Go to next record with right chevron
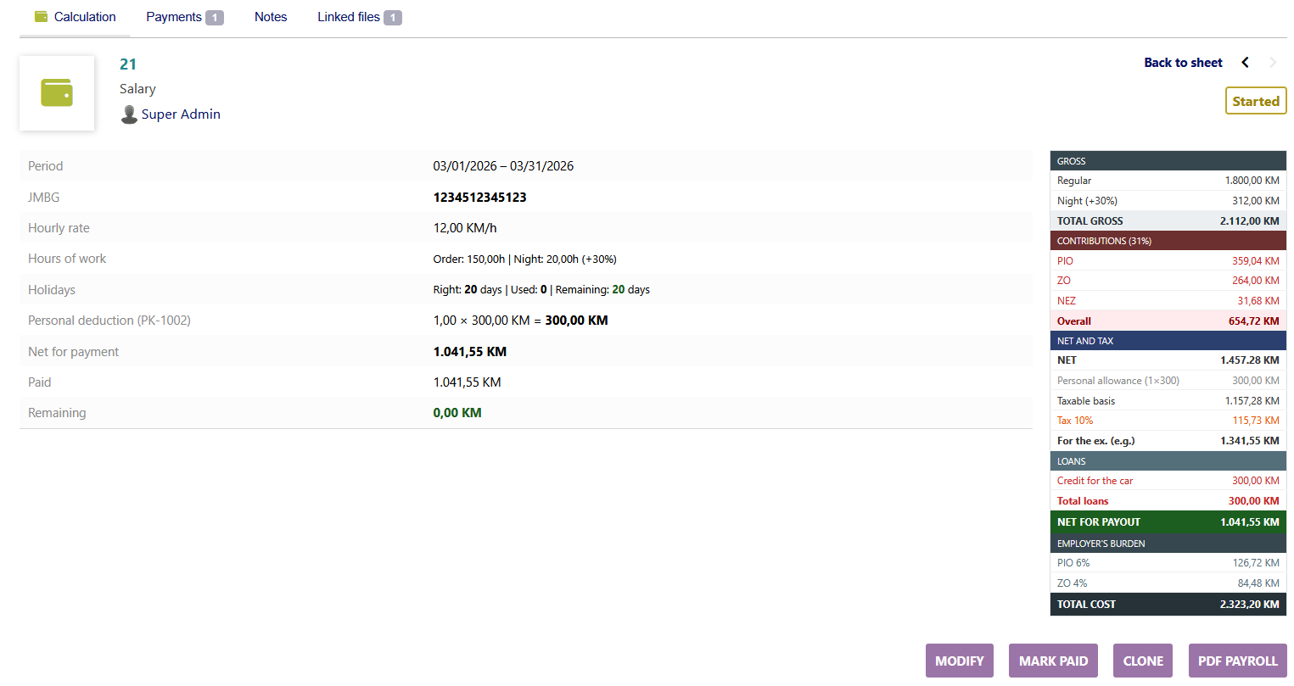The width and height of the screenshot is (1294, 686). tap(1273, 63)
